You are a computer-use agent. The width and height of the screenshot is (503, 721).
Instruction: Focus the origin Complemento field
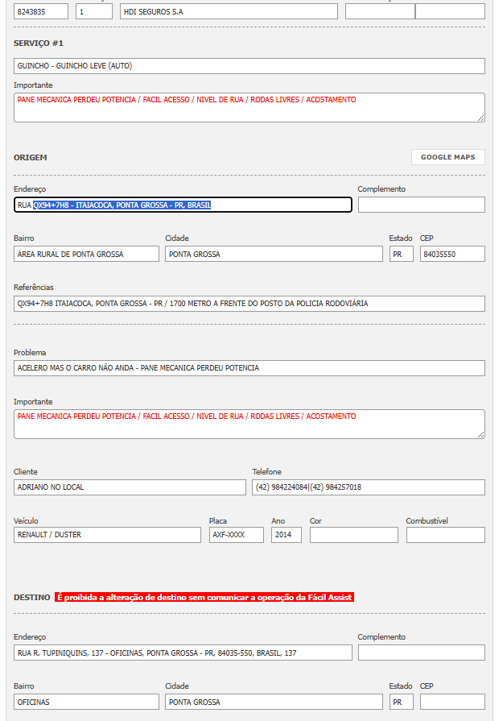coord(421,205)
